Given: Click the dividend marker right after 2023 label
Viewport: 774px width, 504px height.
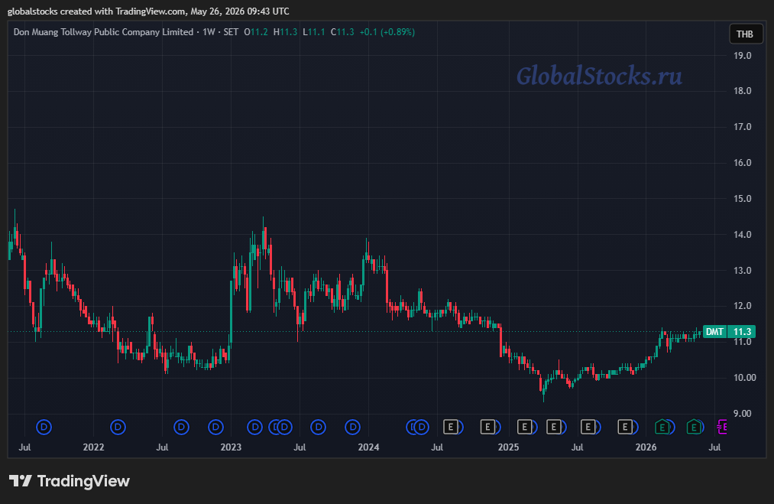Looking at the screenshot, I should [254, 427].
